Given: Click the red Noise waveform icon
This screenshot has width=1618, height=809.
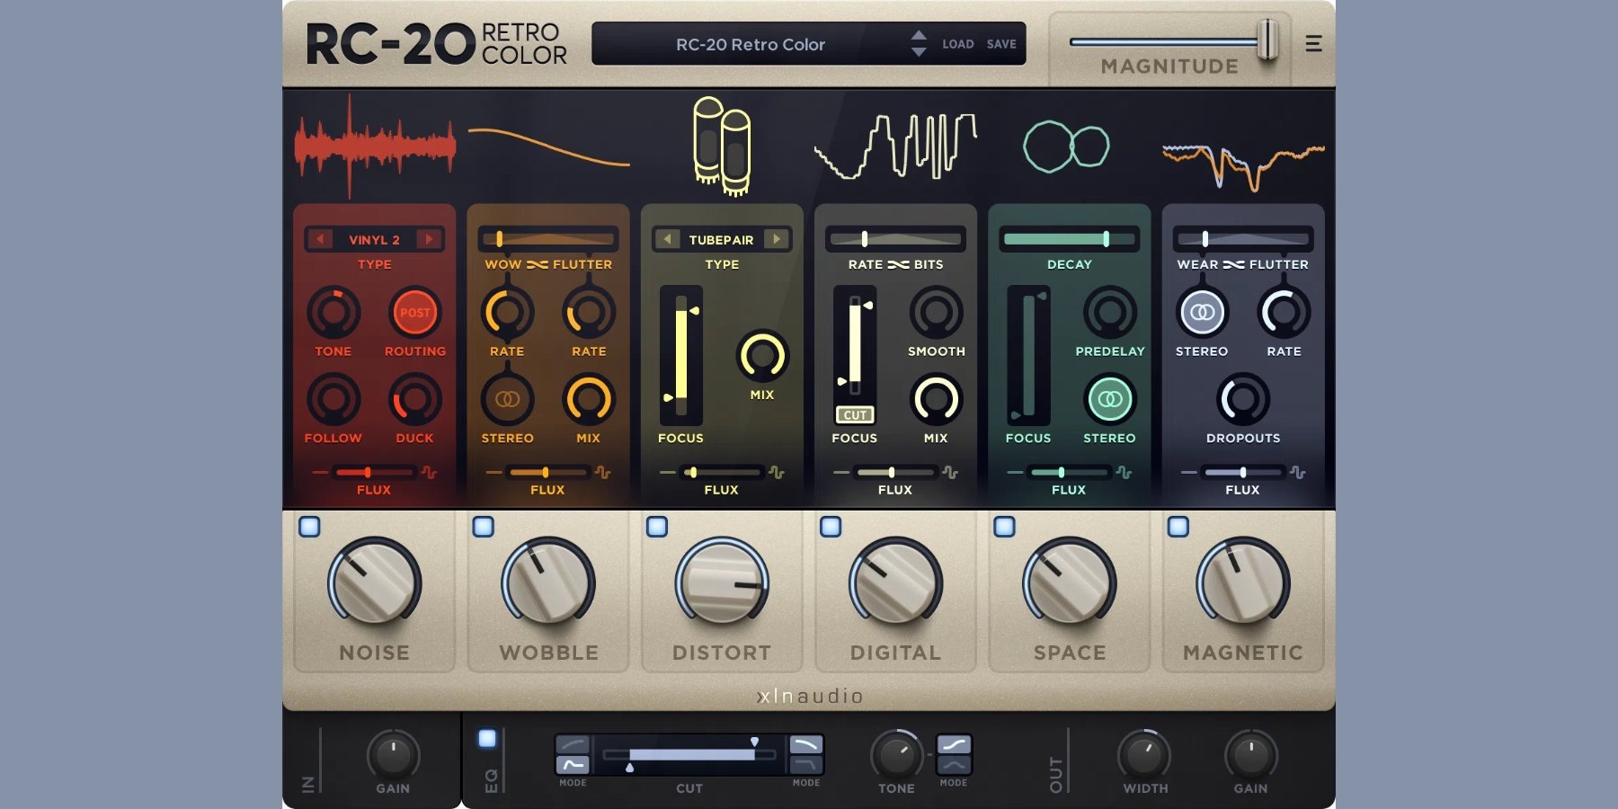Looking at the screenshot, I should [373, 144].
